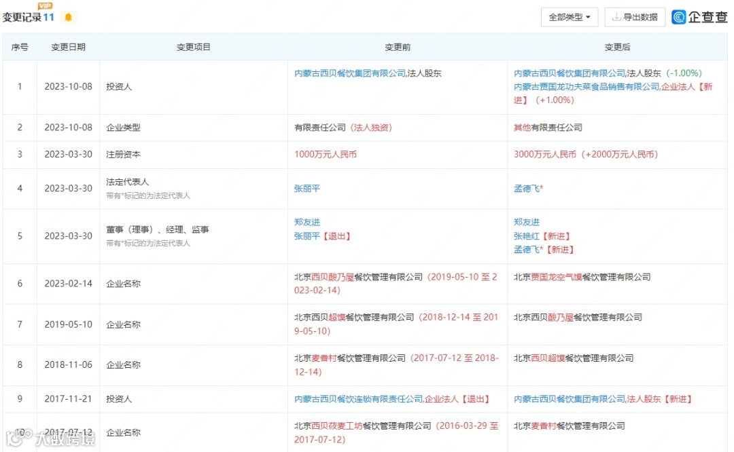Screen dimensions: 734x452
Task: Open 内蒙古西贝餐饮连锁有限责任公司 link in row 9
Action: click(x=358, y=399)
